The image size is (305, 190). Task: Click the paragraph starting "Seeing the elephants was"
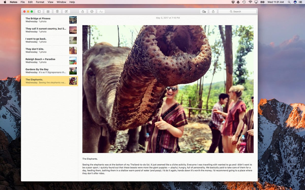(x=167, y=169)
